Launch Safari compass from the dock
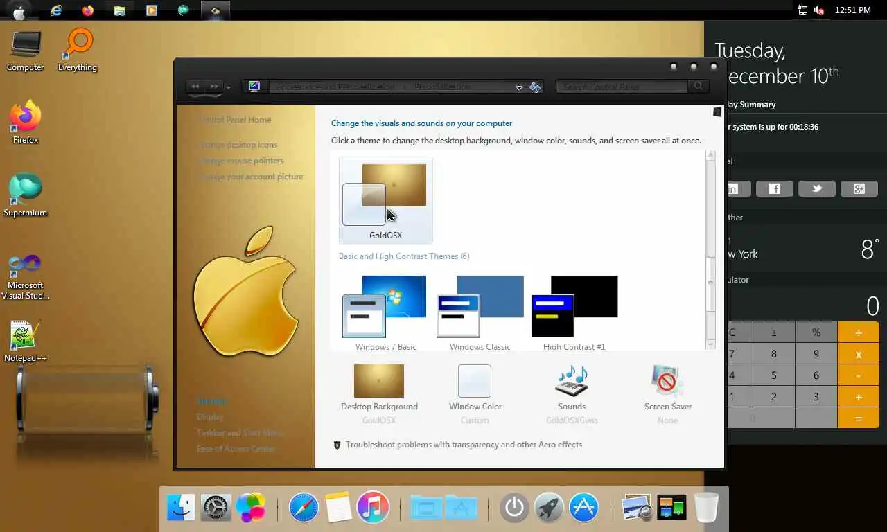The width and height of the screenshot is (887, 532). (303, 508)
